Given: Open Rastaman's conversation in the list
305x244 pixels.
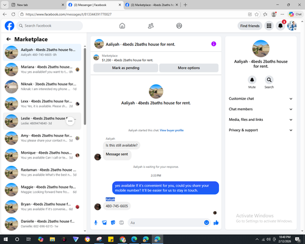Looking at the screenshot, I should pos(42,173).
